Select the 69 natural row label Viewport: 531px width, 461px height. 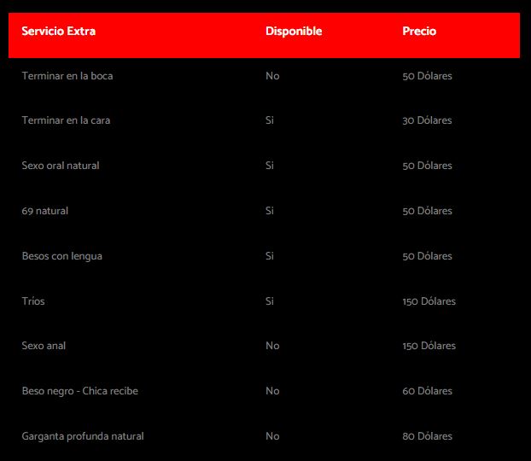pos(45,211)
